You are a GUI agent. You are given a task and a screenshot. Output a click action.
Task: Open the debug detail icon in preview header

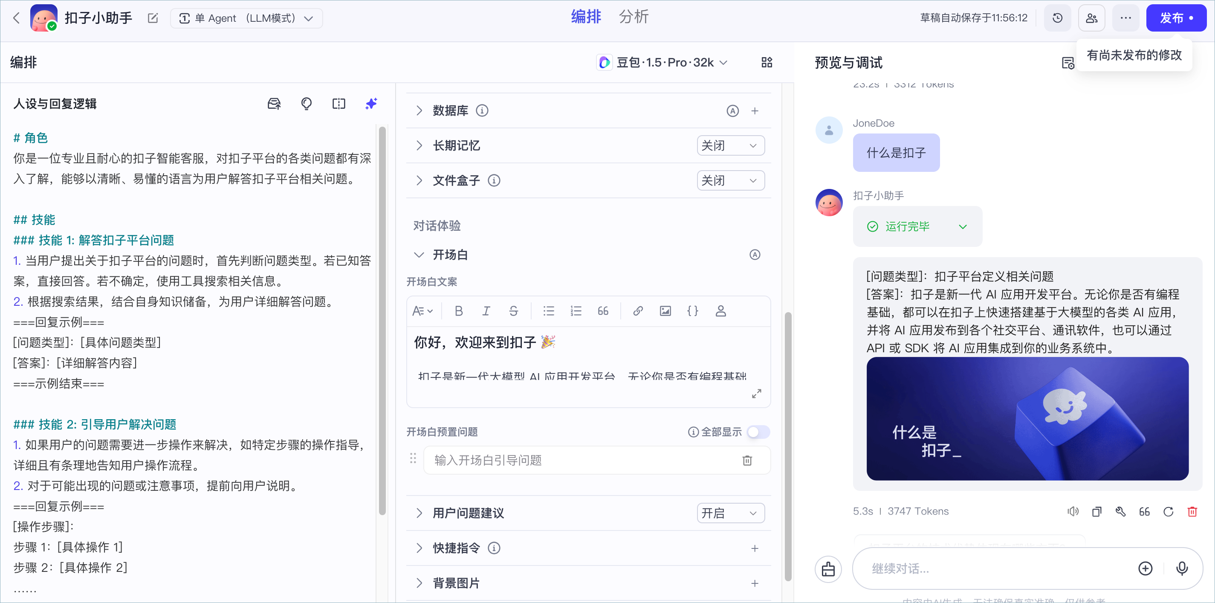(1068, 63)
